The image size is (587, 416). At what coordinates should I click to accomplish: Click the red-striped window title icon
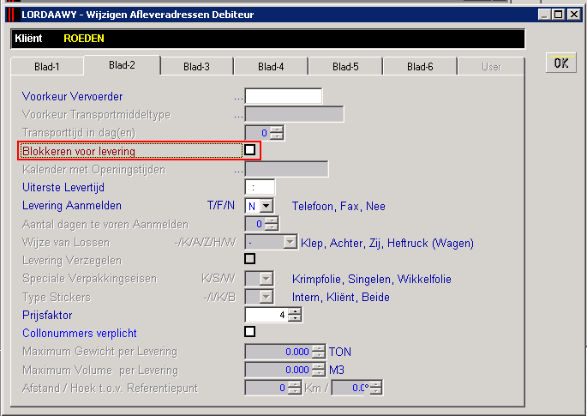[11, 15]
